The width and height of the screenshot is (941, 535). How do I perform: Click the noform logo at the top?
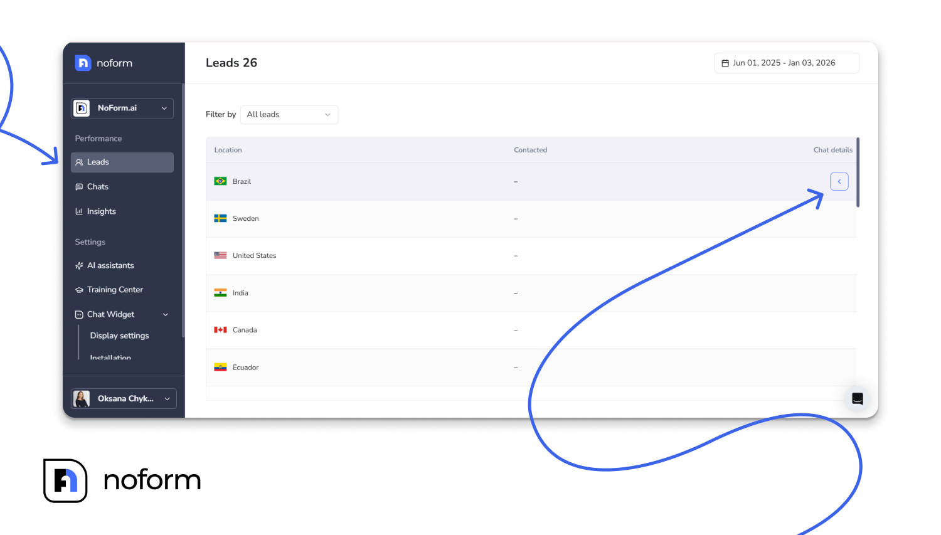coord(104,63)
